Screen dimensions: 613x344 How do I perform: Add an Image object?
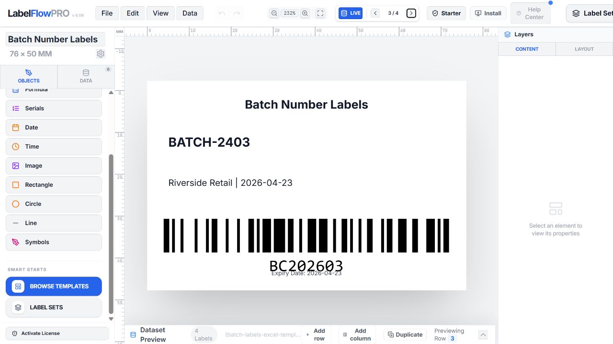tap(54, 166)
